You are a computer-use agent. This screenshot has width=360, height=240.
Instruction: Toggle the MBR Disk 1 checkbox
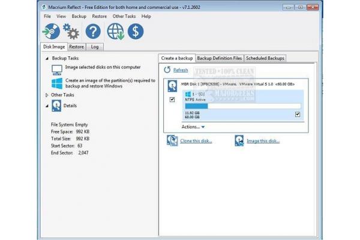[x=172, y=100]
